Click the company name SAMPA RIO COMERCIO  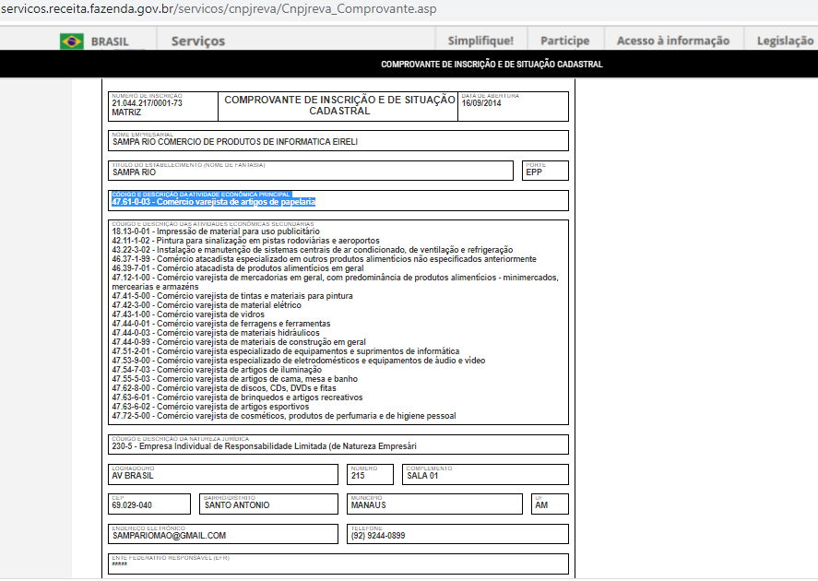(x=234, y=142)
